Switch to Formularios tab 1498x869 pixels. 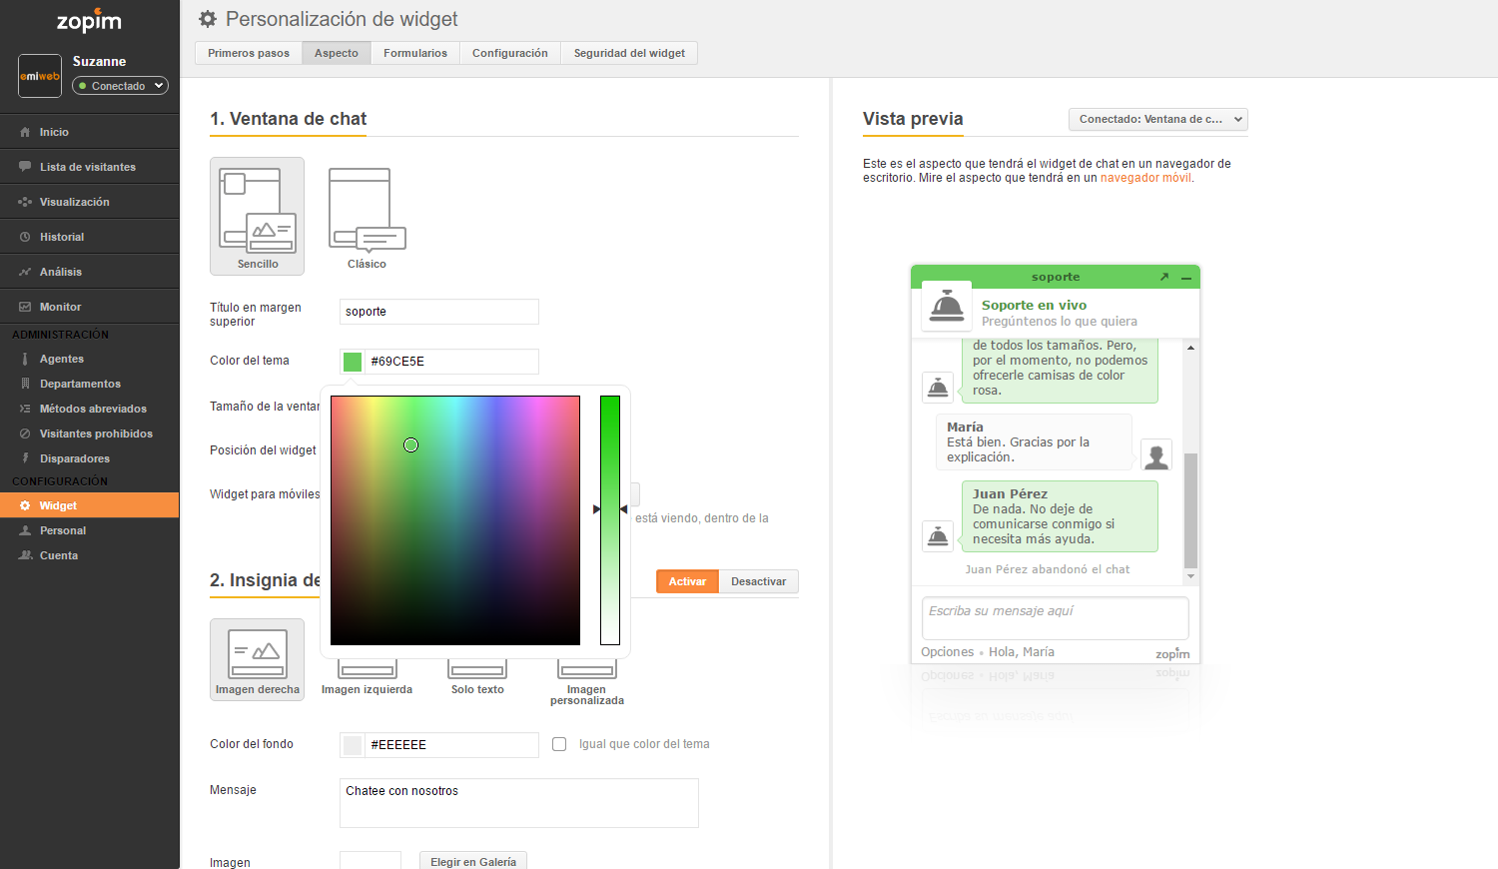coord(415,53)
